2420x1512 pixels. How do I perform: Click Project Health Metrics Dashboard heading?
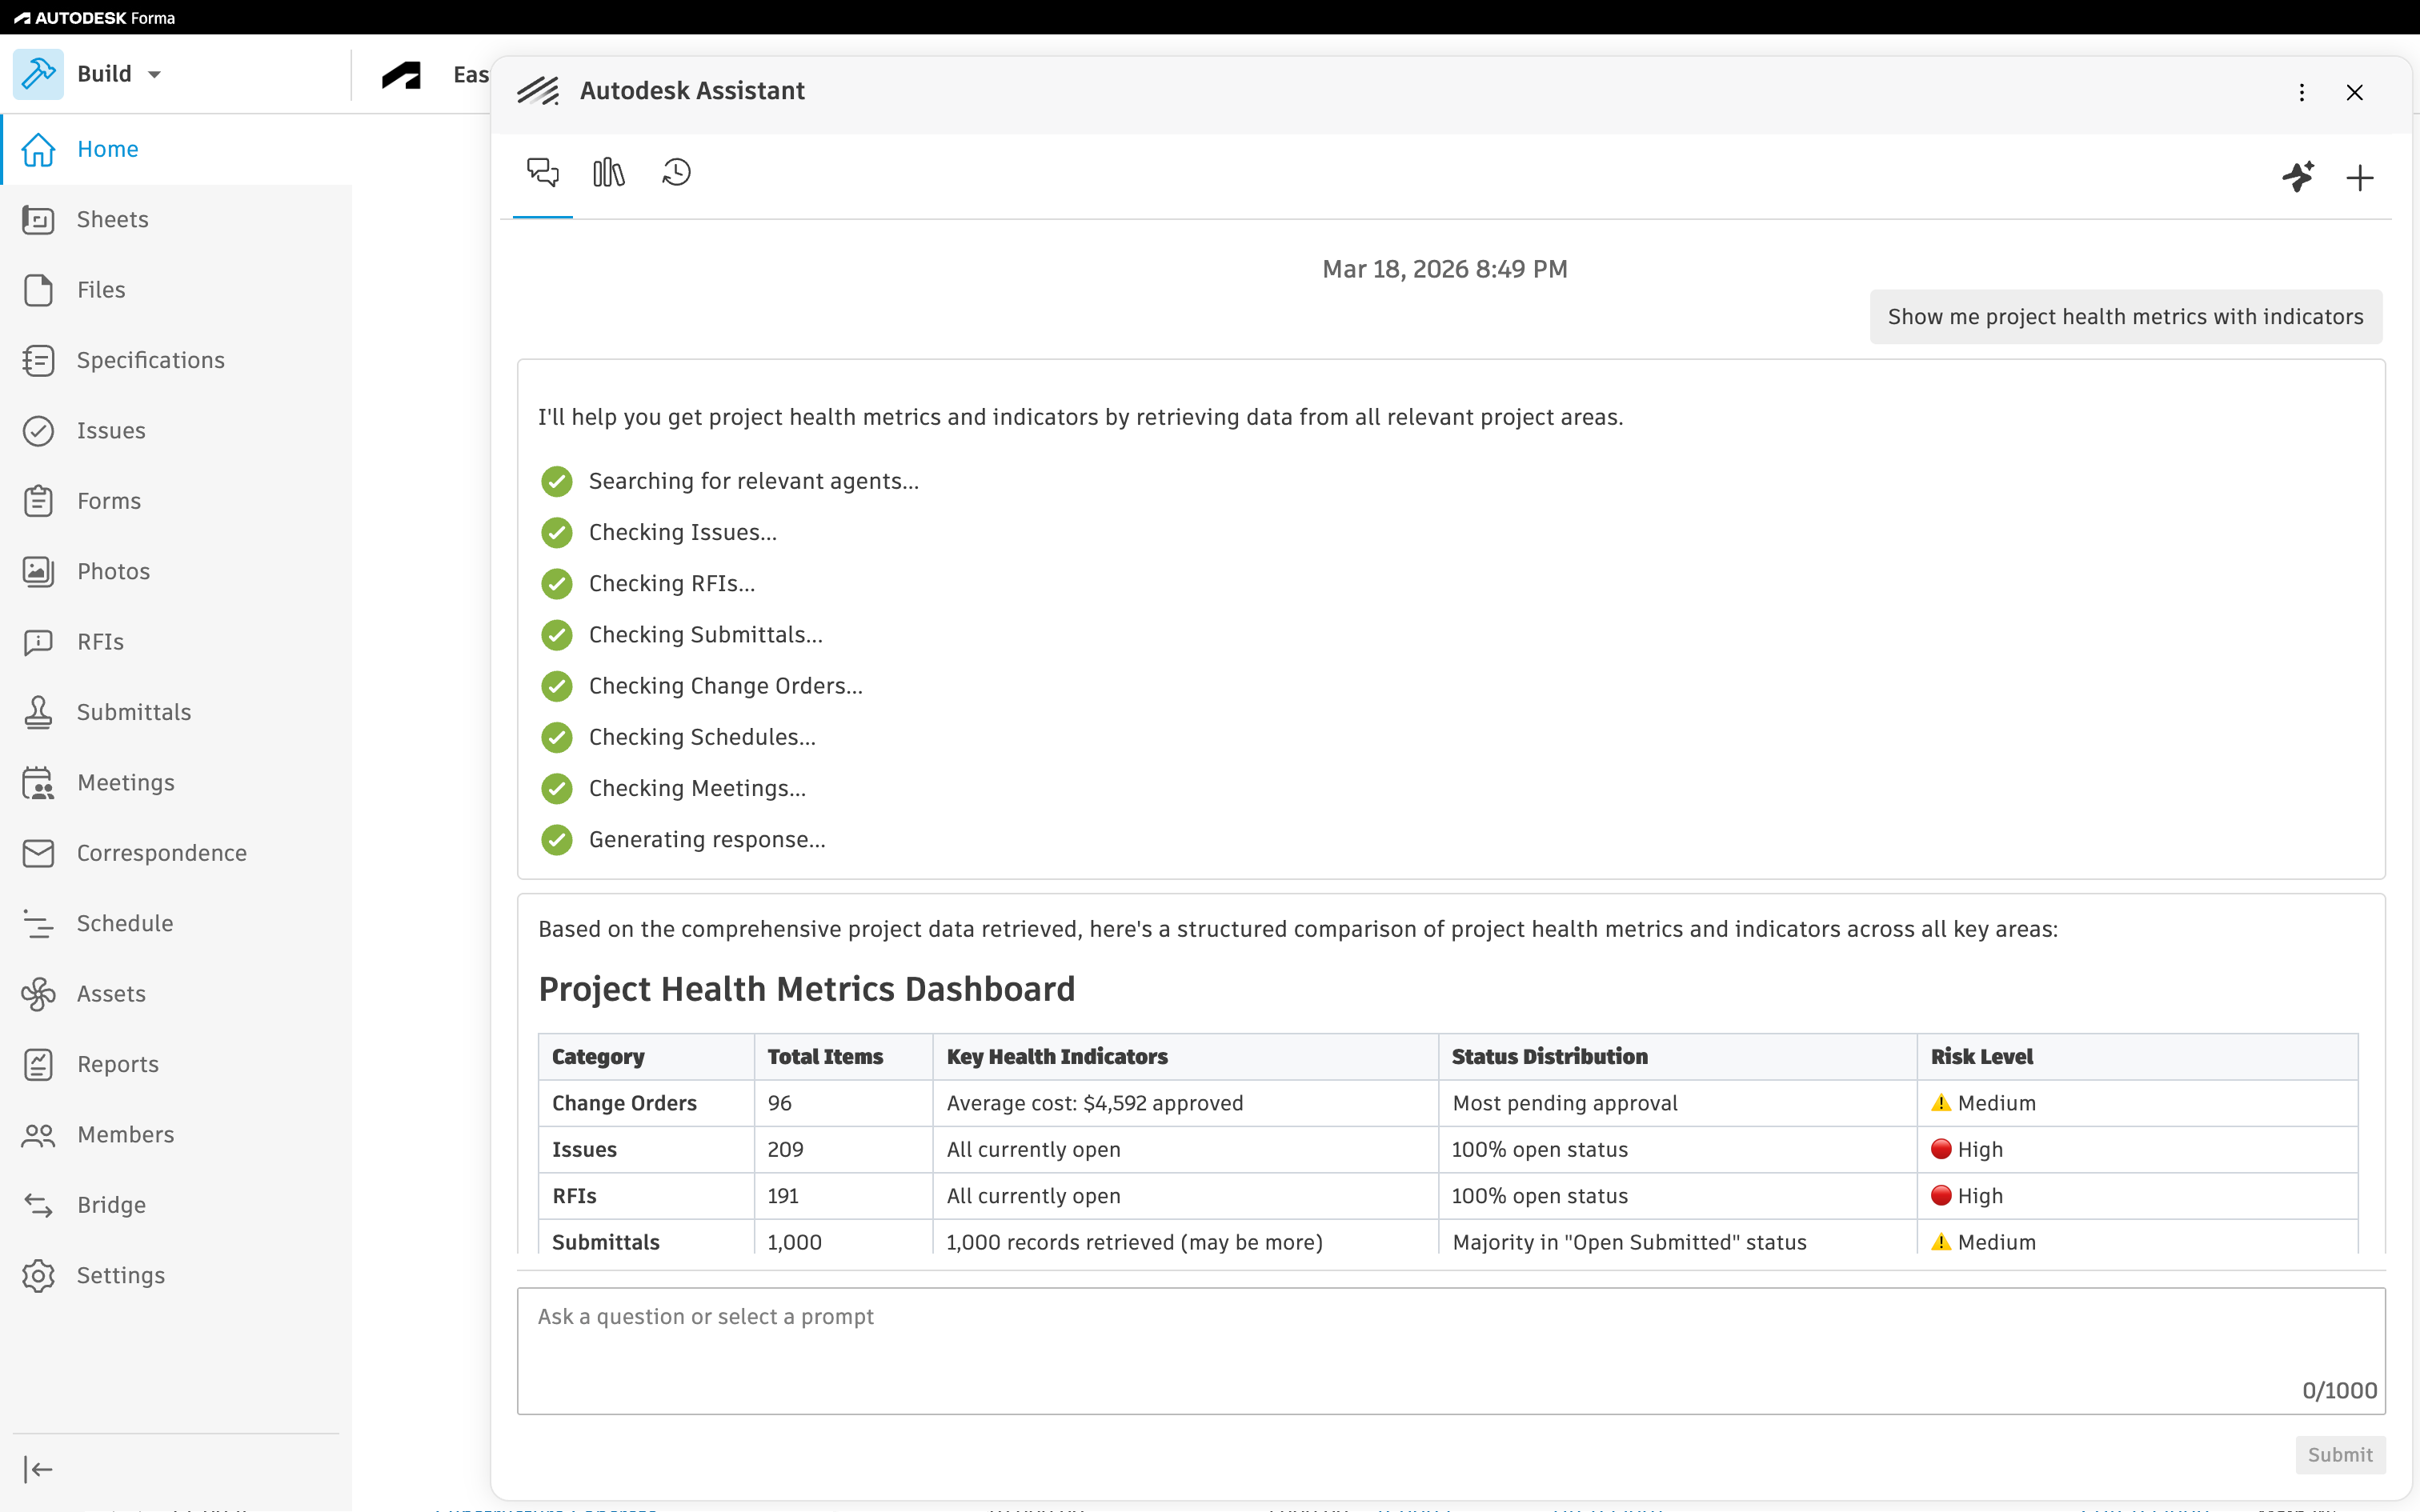[x=807, y=989]
